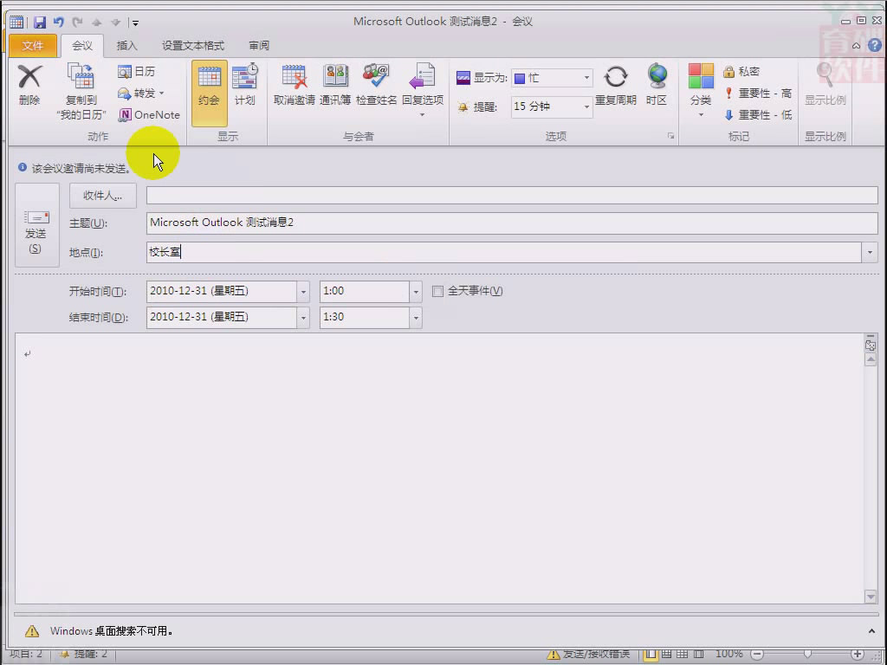Click the Send/Receive error (发送/接收错误) status
Image resolution: width=887 pixels, height=665 pixels.
coord(588,655)
